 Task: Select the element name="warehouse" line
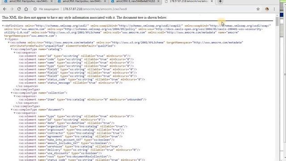point(71,147)
